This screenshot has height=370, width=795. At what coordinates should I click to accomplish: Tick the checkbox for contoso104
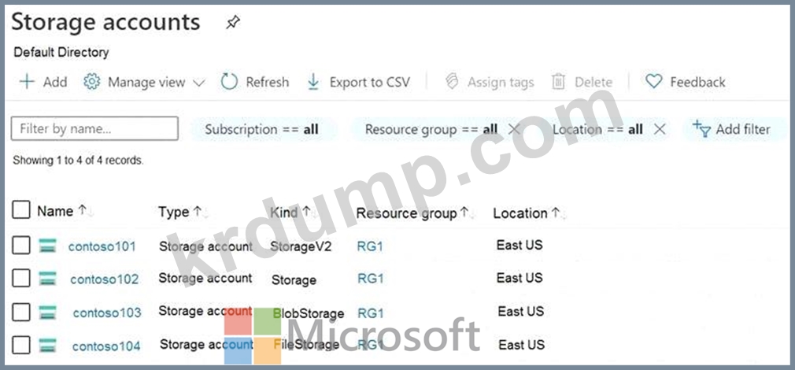21,345
